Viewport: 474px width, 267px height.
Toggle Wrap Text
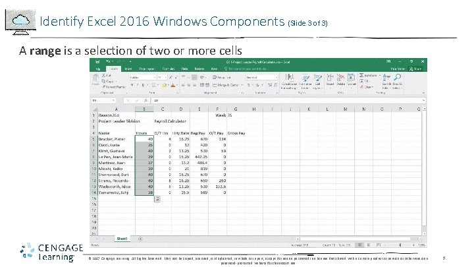click(x=223, y=78)
